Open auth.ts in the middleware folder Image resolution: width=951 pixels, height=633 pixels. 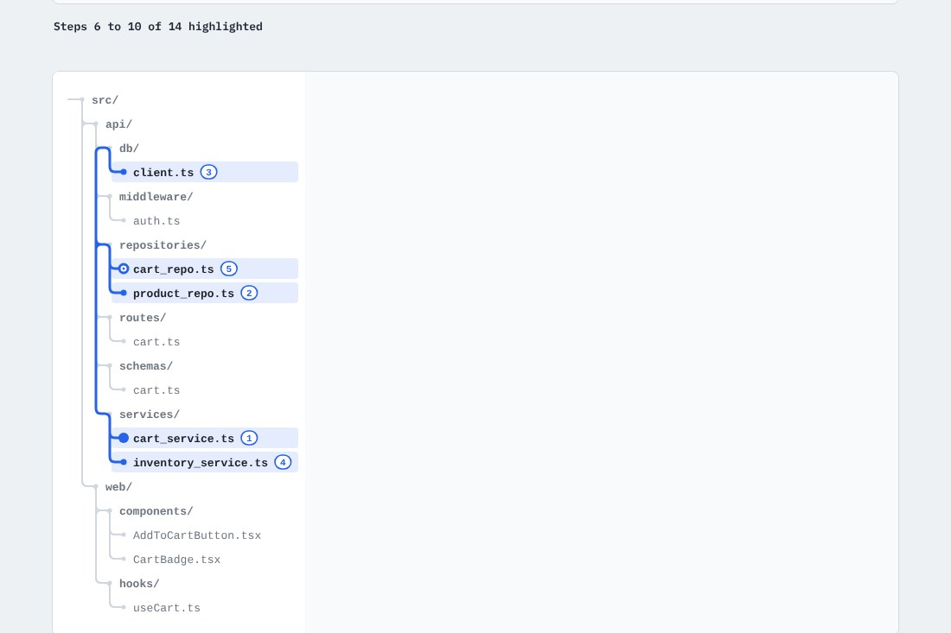[156, 221]
